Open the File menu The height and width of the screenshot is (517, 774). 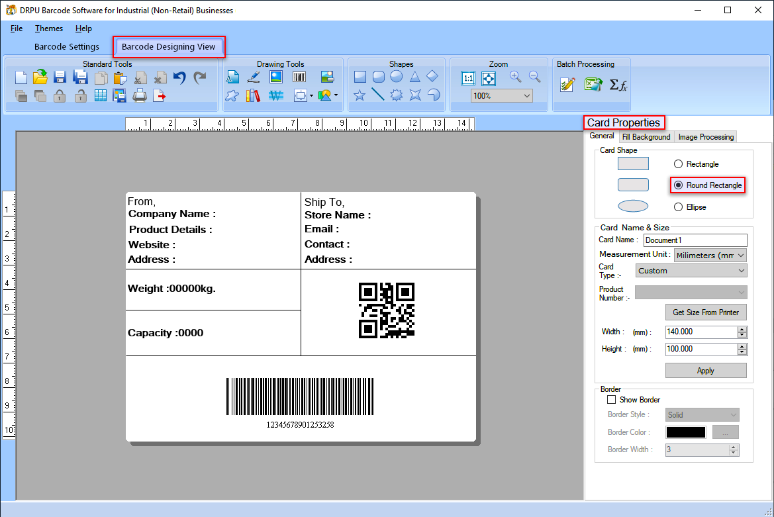click(x=17, y=28)
